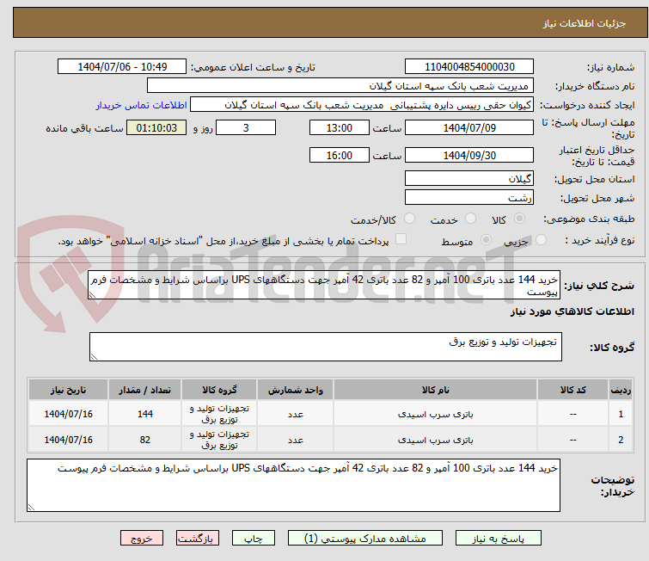Viewport: 649px width, 561px height.
Task: Click the استان محل تحویل field
Action: click(x=468, y=178)
